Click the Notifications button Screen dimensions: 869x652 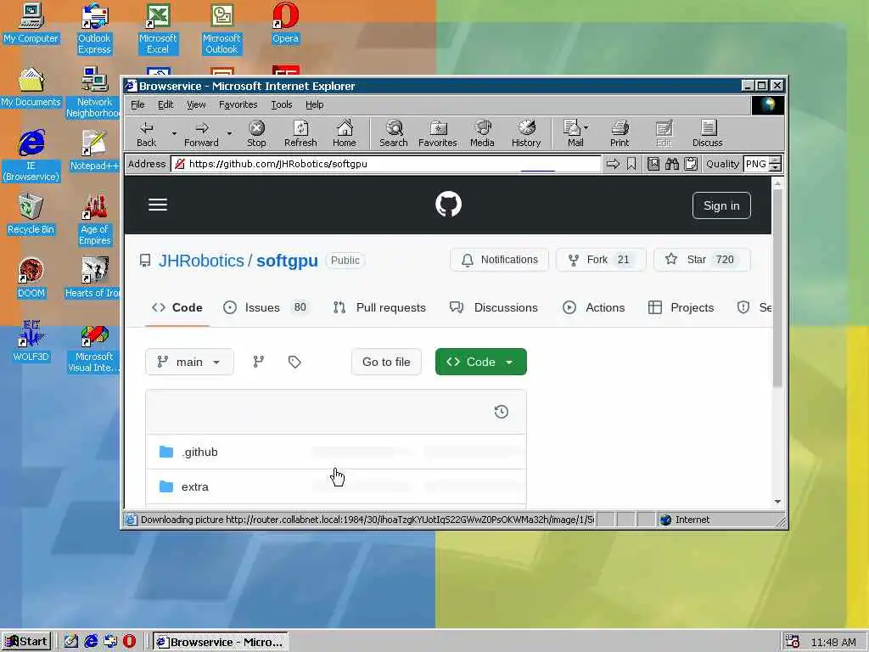pyautogui.click(x=499, y=260)
